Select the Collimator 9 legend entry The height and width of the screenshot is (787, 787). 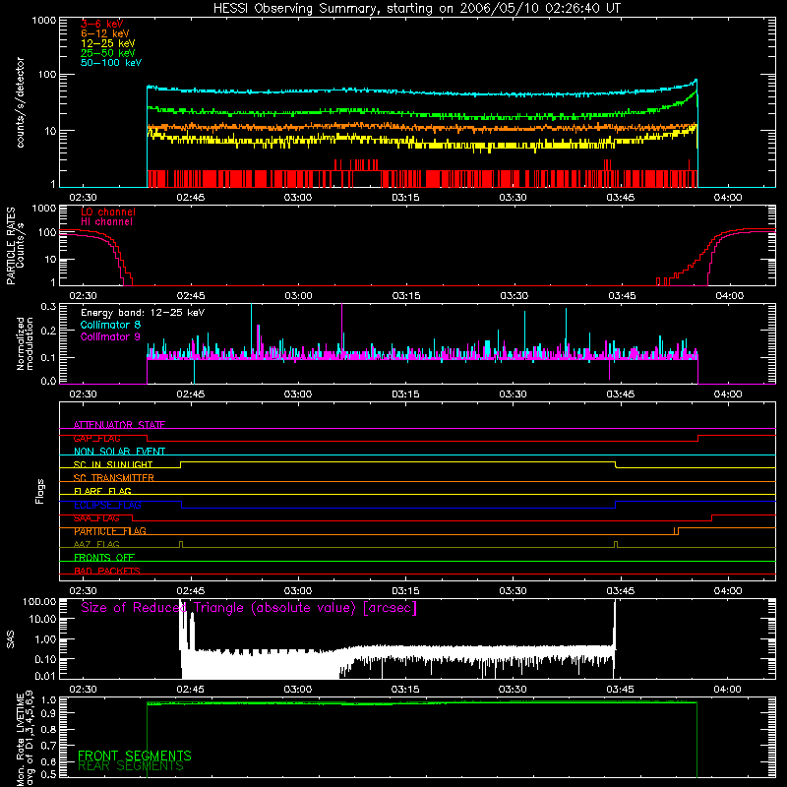click(110, 336)
